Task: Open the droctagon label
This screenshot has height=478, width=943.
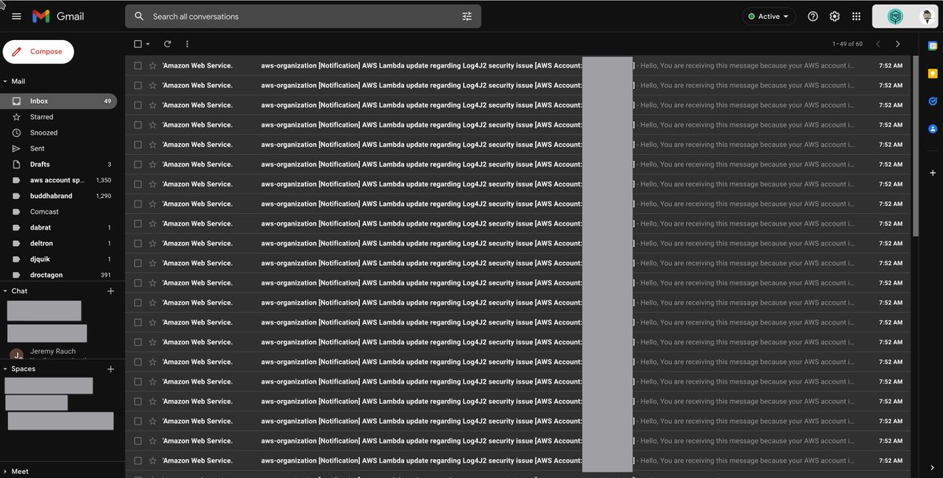Action: pyautogui.click(x=58, y=274)
